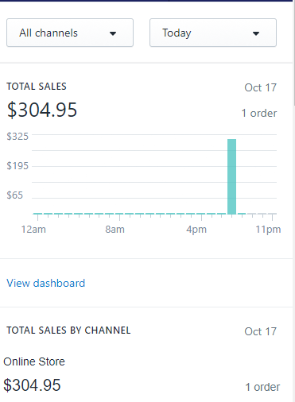
Task: Open the All channels dropdown
Action: click(x=70, y=33)
